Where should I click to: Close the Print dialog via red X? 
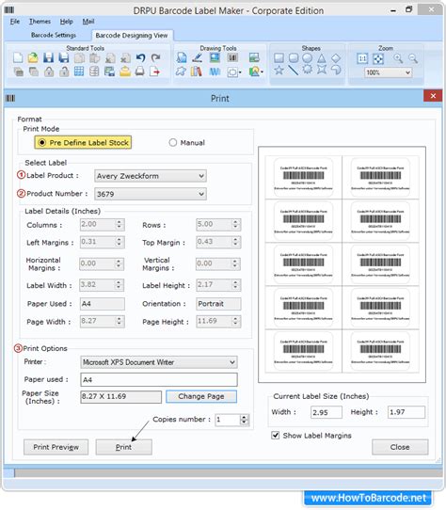pyautogui.click(x=433, y=96)
